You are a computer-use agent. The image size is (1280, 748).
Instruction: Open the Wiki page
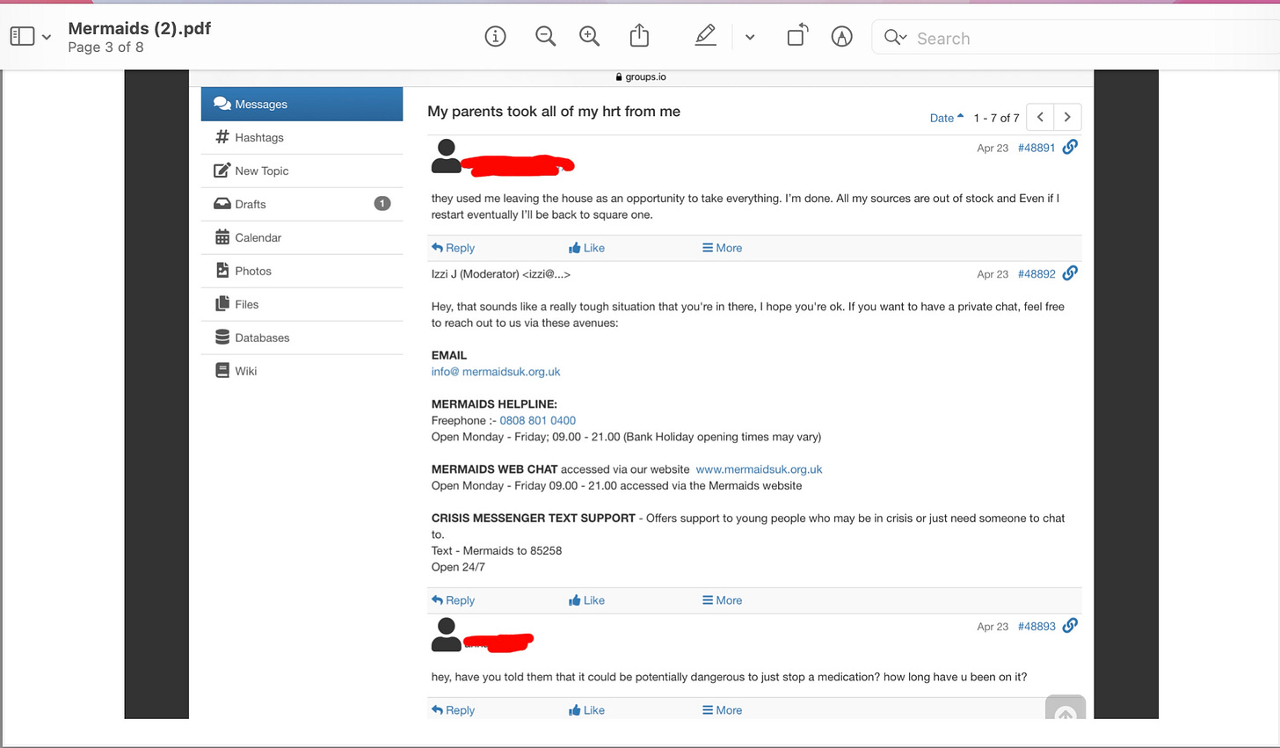coord(302,371)
